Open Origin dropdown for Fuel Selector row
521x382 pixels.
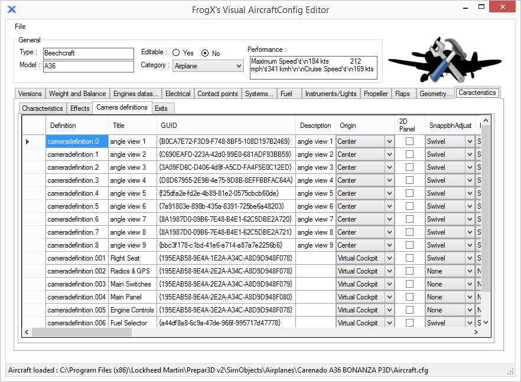pos(389,322)
